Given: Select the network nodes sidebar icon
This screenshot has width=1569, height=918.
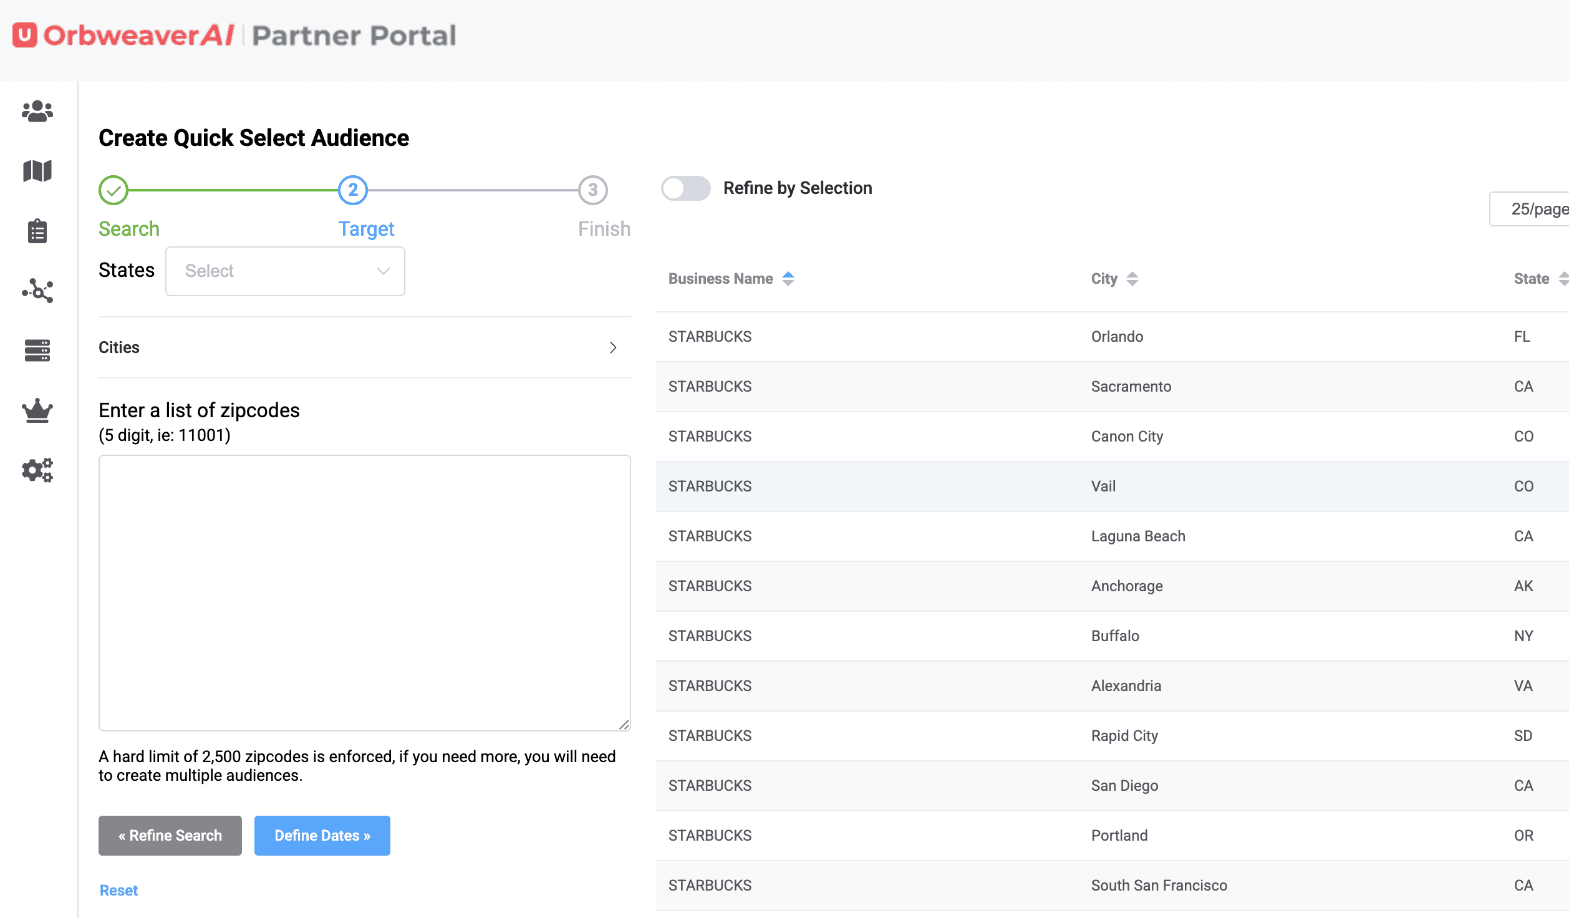Looking at the screenshot, I should 37,291.
